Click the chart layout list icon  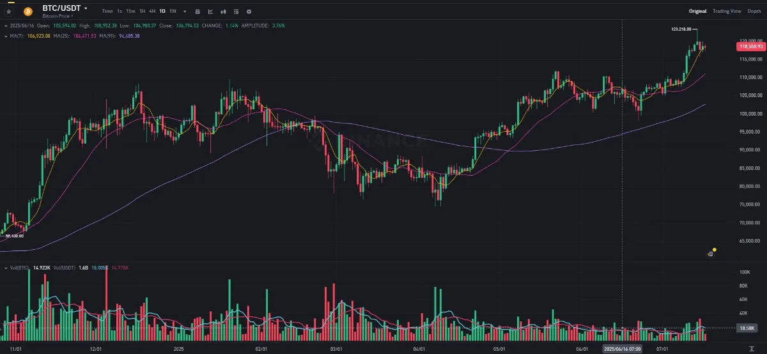coord(236,12)
